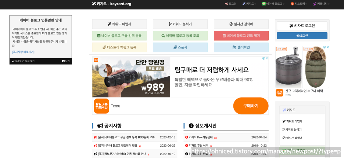Open notice [공지]네이버블로그 구글 검색 등록 RSS등록 오류

126,137
